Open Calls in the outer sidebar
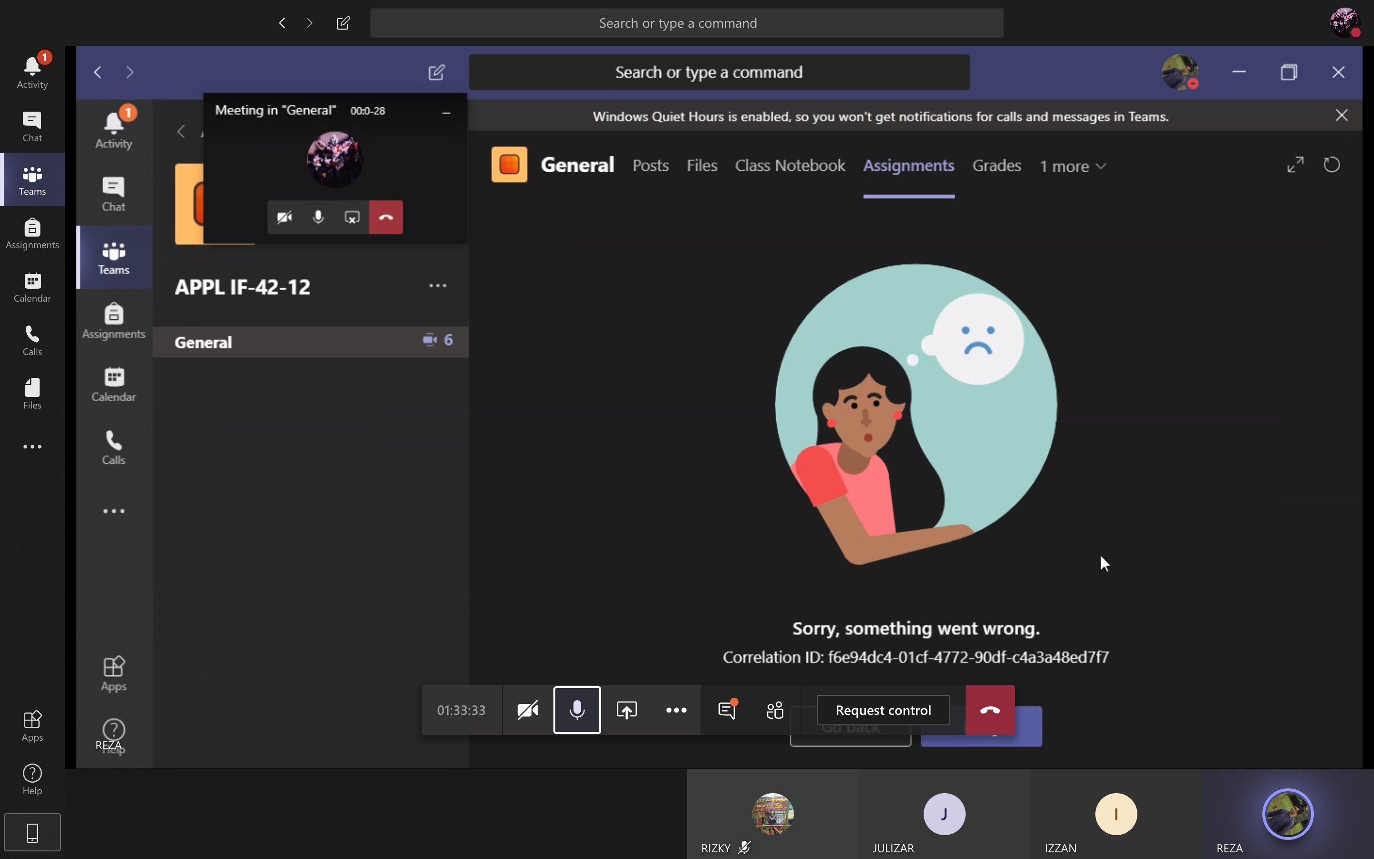This screenshot has height=859, width=1374. [x=32, y=340]
